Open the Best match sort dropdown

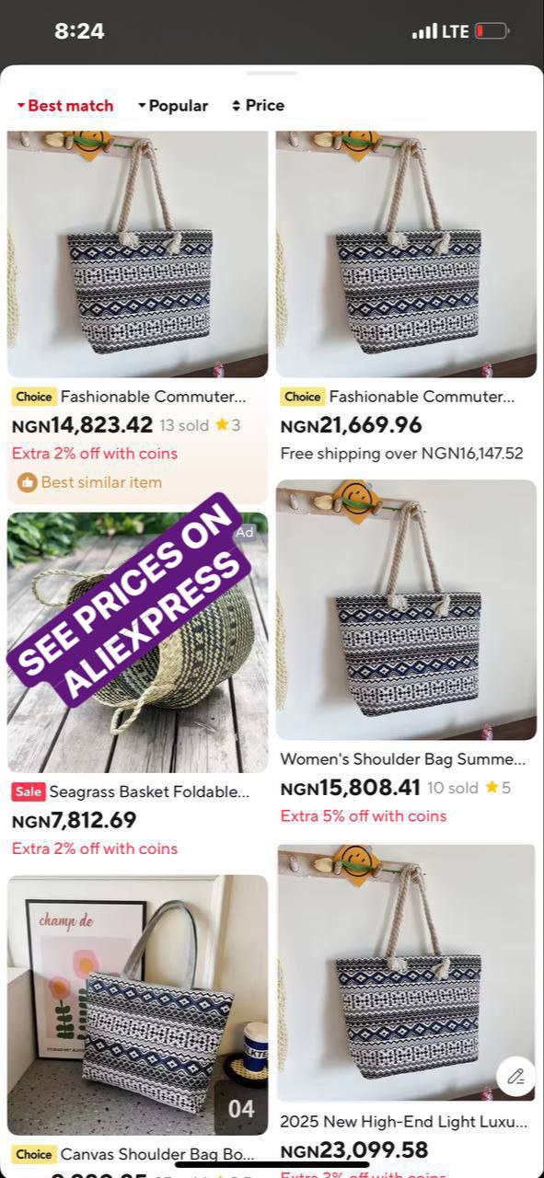[x=65, y=106]
